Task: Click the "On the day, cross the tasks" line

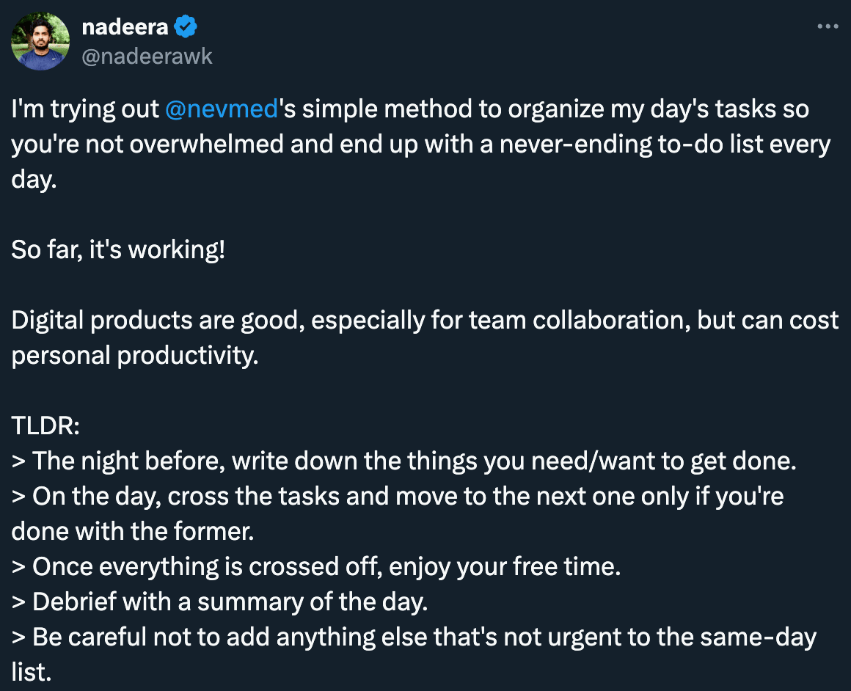Action: pyautogui.click(x=398, y=513)
